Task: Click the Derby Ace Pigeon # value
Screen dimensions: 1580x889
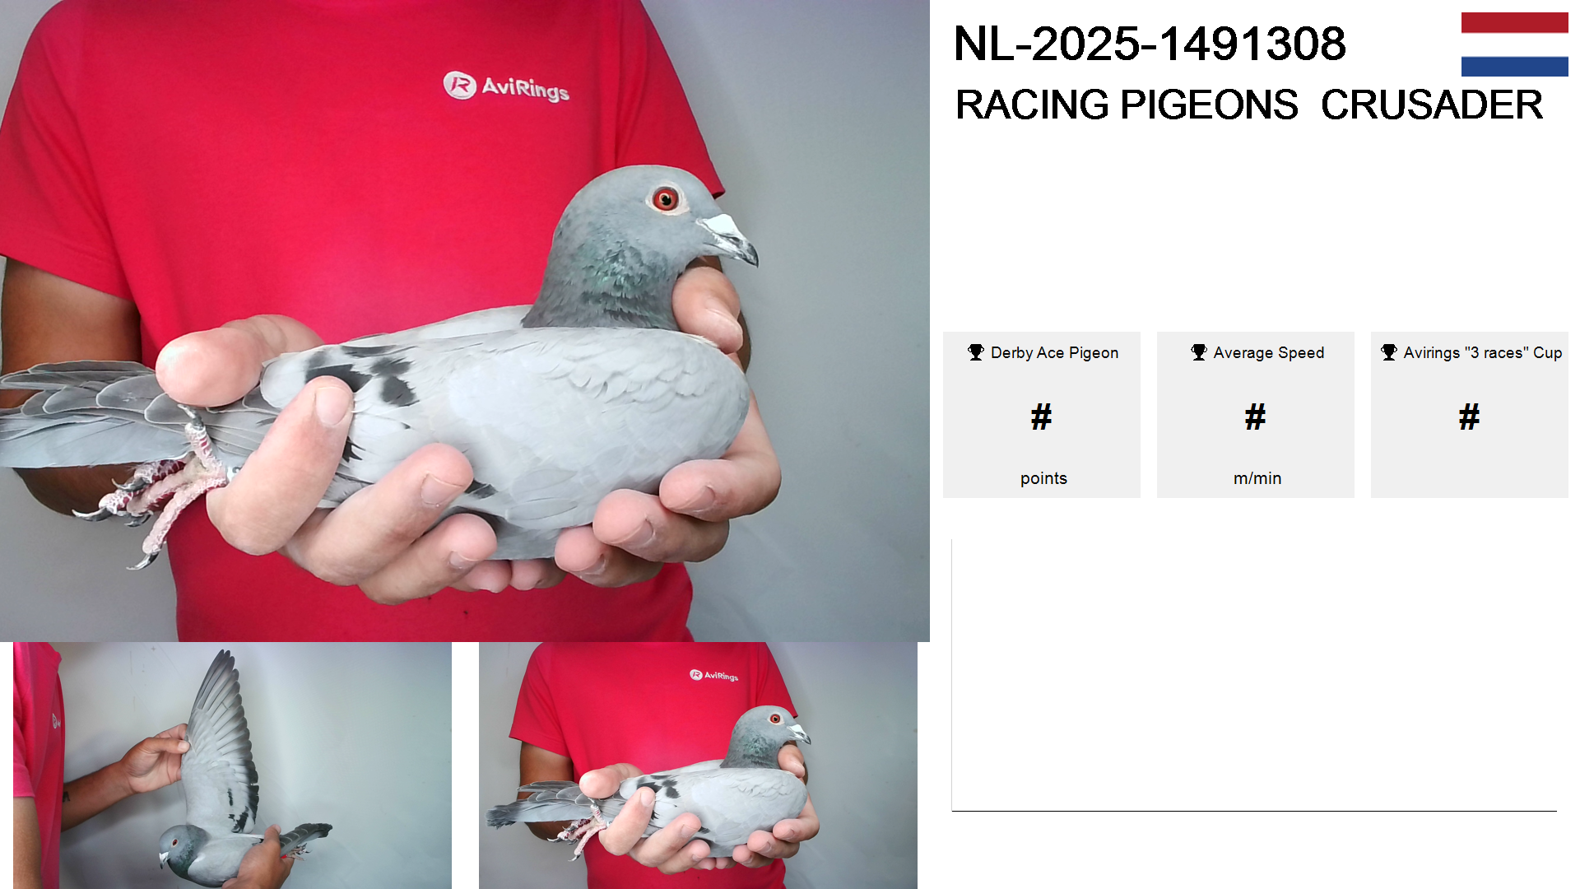Action: pos(1042,417)
